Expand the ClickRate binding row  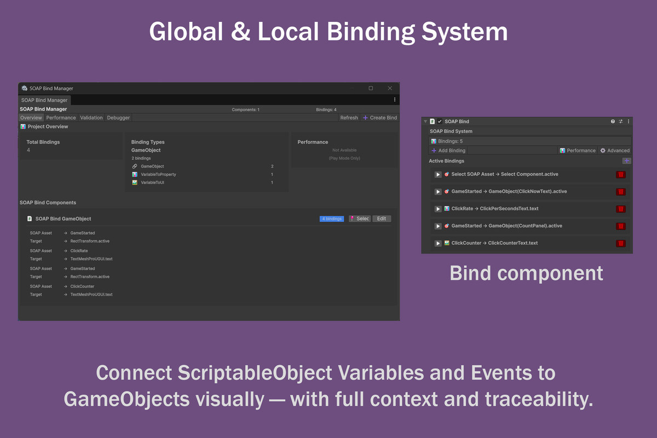pyautogui.click(x=438, y=209)
